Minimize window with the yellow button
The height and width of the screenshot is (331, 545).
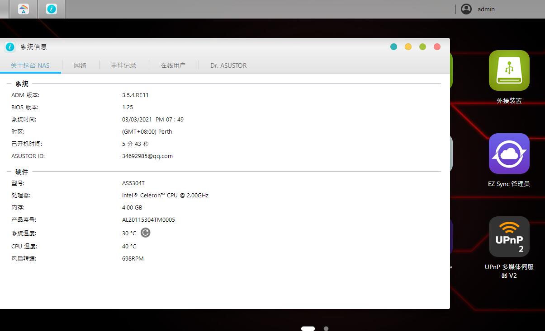(408, 47)
